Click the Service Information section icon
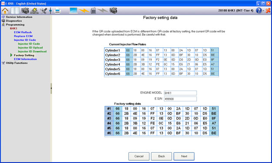272x163 pixels. (3, 17)
